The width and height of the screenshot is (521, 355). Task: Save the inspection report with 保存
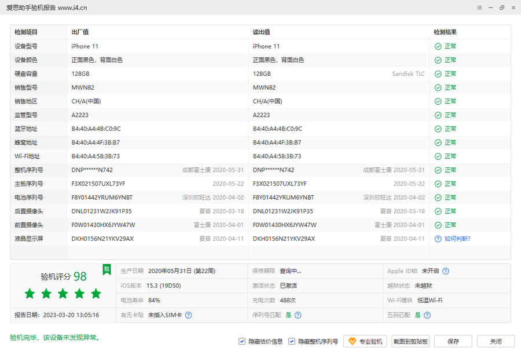coord(453,341)
